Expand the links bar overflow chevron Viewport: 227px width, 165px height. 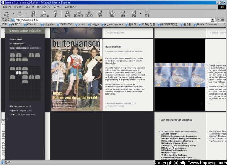(225, 24)
